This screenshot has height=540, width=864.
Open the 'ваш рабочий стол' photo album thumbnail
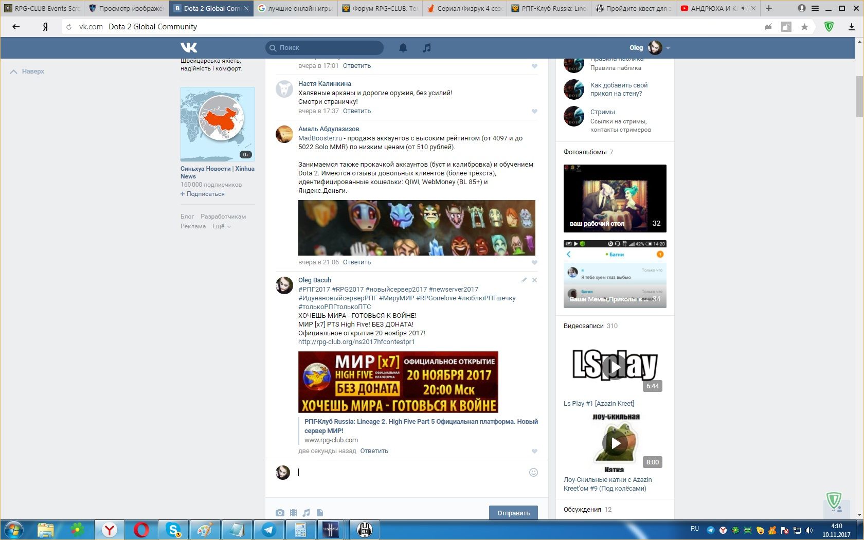tap(615, 199)
